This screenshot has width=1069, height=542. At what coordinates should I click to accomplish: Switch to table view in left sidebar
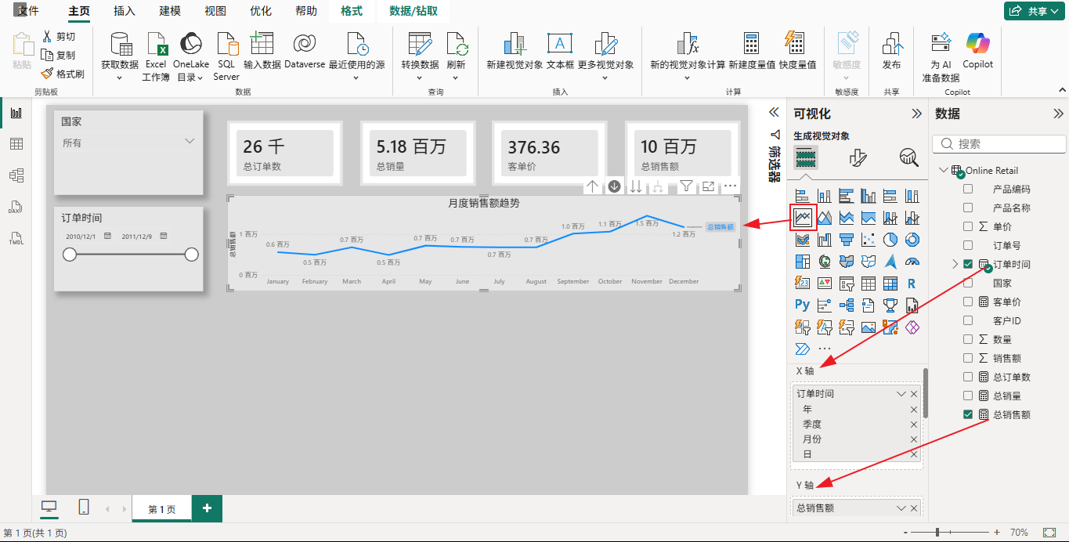pos(16,144)
